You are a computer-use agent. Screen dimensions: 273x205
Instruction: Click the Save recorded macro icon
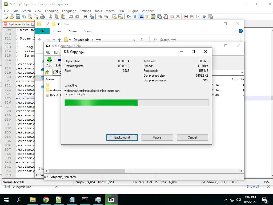[211, 17]
